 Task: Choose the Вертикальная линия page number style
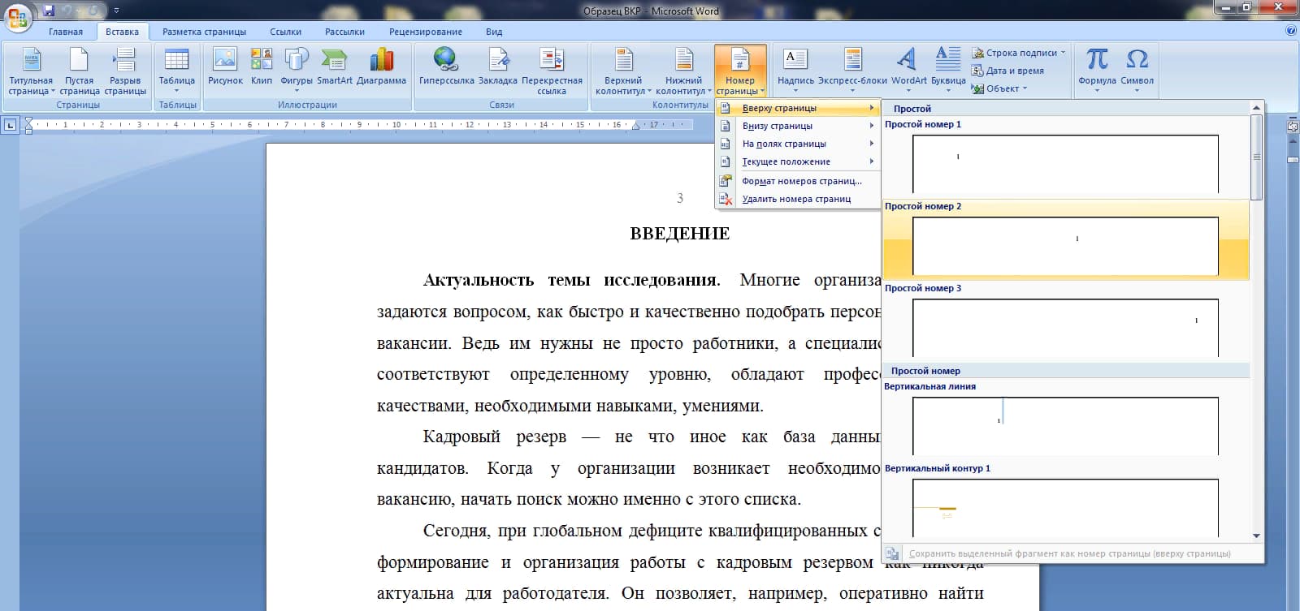pos(1064,425)
